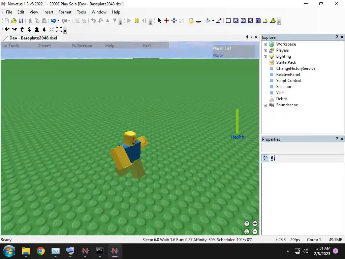Undo last action with blue arrow
The width and height of the screenshot is (345, 259).
[x=53, y=21]
